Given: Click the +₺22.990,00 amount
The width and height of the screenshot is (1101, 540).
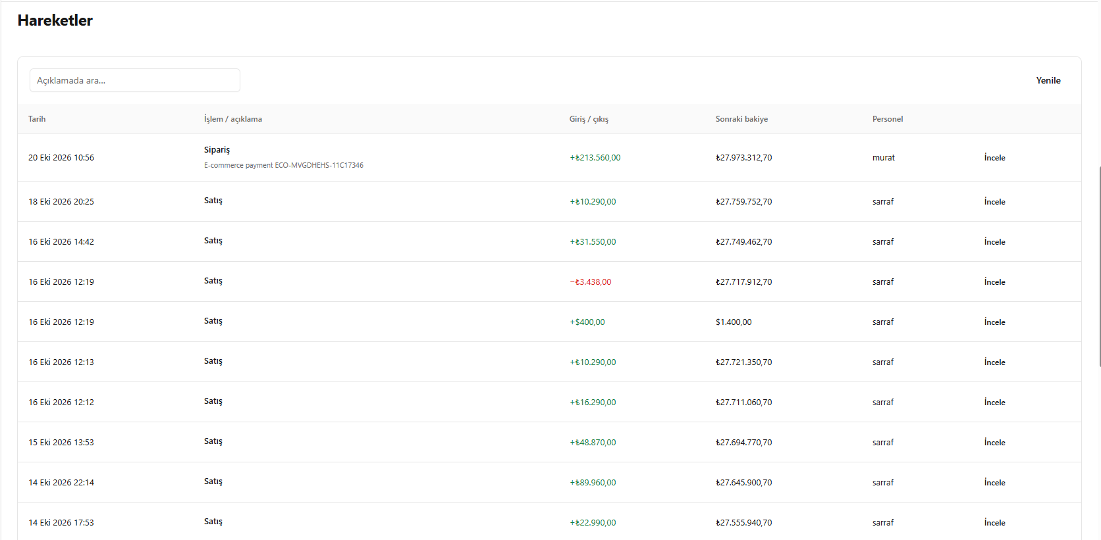Looking at the screenshot, I should [593, 523].
